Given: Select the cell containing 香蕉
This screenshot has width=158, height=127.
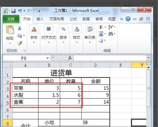Looking at the screenshot, I should click(26, 102).
